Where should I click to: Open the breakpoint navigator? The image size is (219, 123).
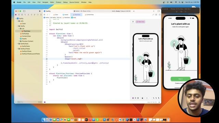[38, 15]
